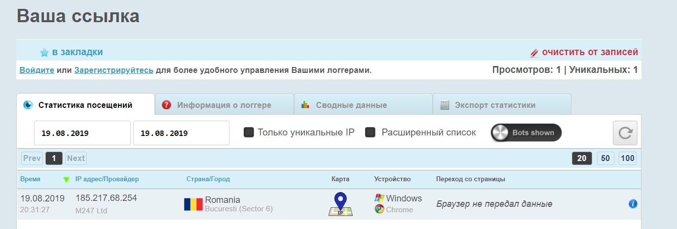Click the blue info icon in the Romania row
Screen dimensions: 677x229
(633, 204)
